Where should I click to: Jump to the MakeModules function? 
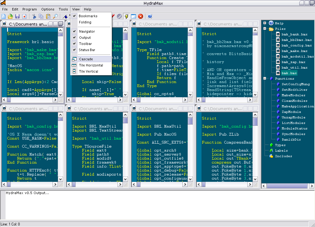(293, 95)
